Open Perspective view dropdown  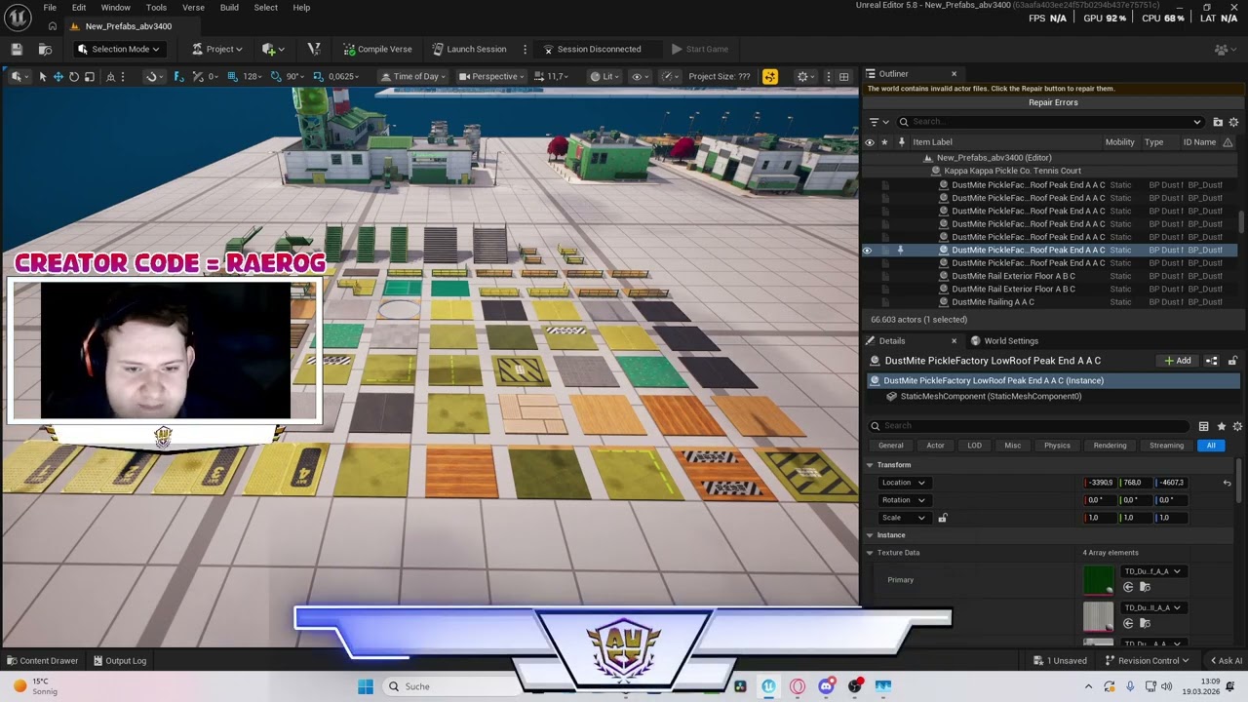[x=492, y=76]
